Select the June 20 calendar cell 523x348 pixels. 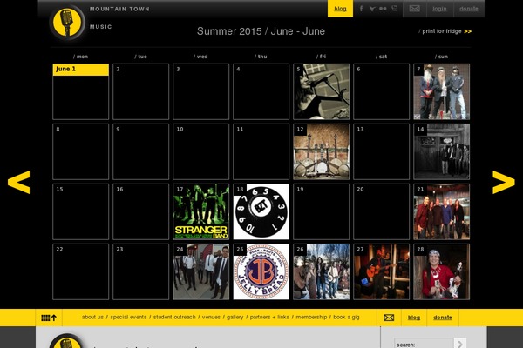(x=382, y=211)
